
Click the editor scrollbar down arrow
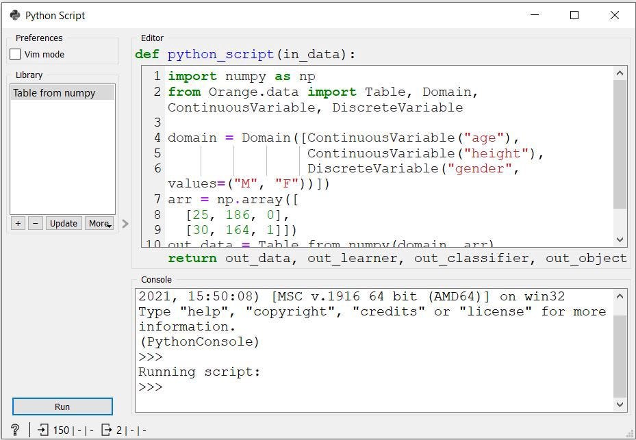coord(620,239)
